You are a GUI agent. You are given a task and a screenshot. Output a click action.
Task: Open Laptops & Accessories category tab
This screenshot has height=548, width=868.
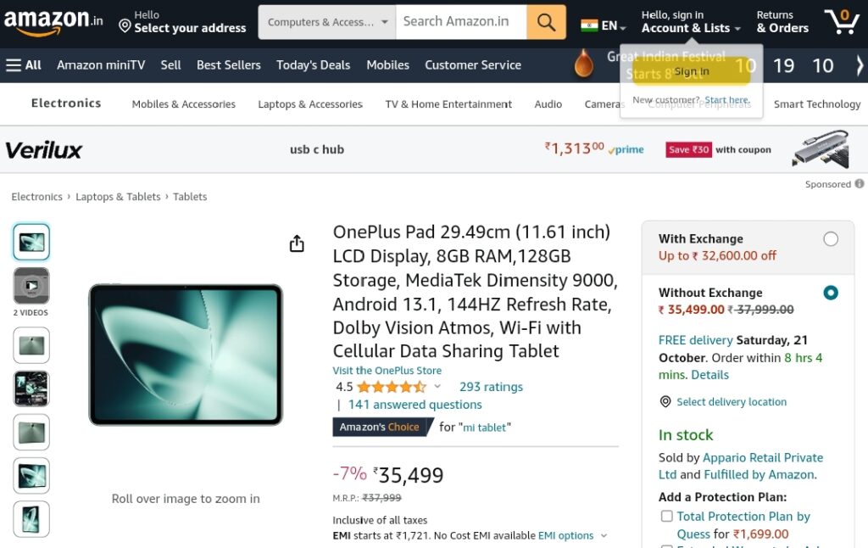[310, 104]
